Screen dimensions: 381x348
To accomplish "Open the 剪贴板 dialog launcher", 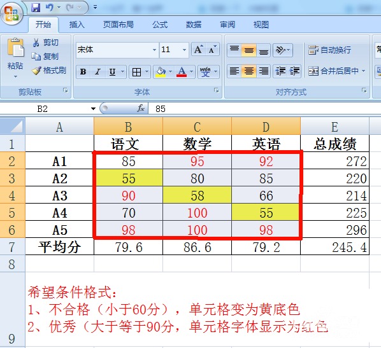I will click(x=66, y=90).
